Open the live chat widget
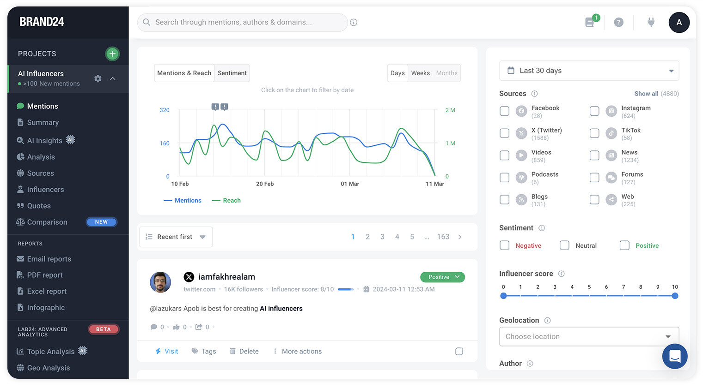 (674, 356)
